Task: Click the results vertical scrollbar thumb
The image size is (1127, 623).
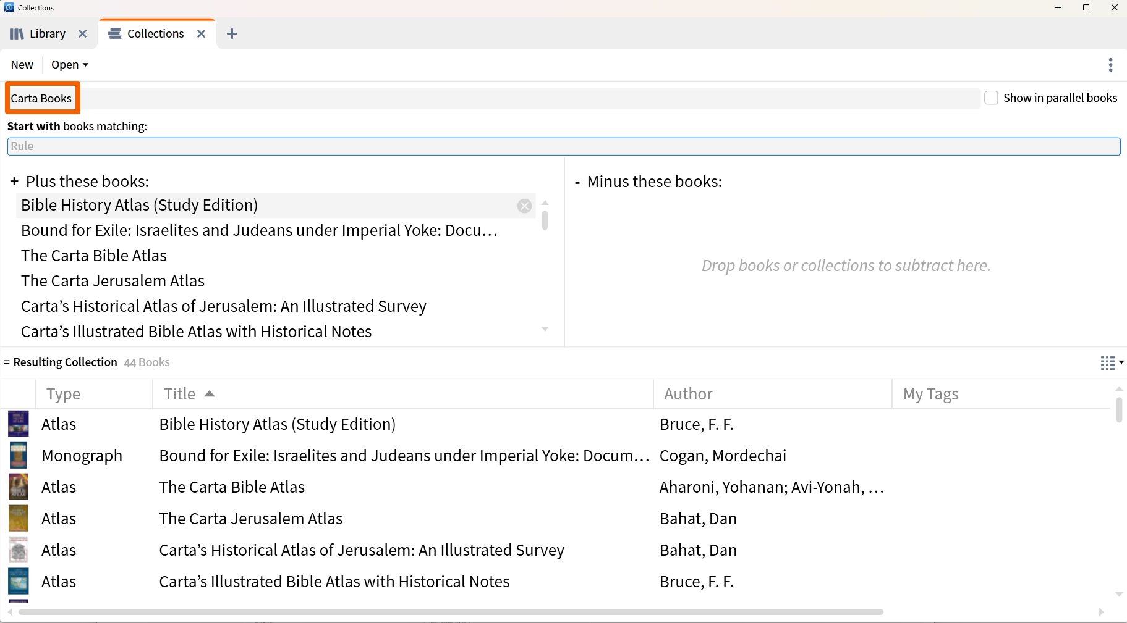Action: [x=1118, y=410]
